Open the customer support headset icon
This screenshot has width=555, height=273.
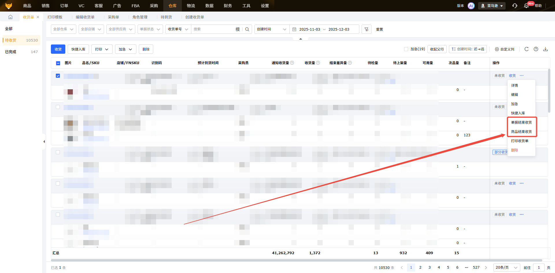click(515, 6)
